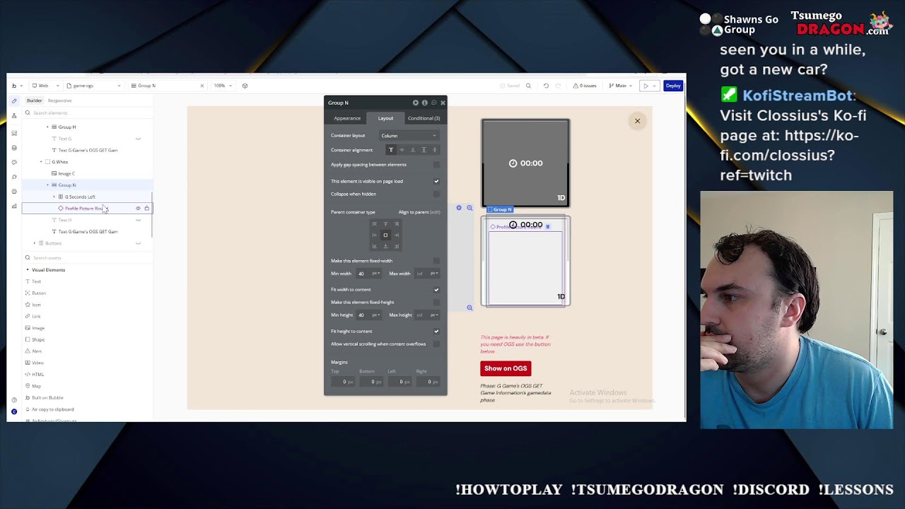This screenshot has height=509, width=905.
Task: Enable Make this element fixed-width
Action: (436, 261)
